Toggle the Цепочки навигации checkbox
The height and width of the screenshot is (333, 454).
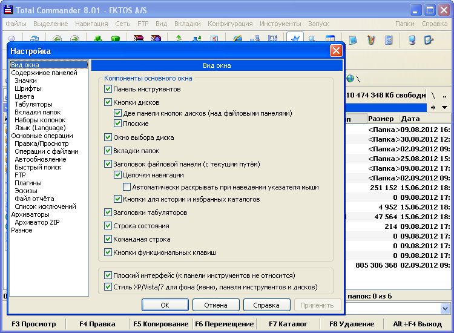[x=117, y=174]
